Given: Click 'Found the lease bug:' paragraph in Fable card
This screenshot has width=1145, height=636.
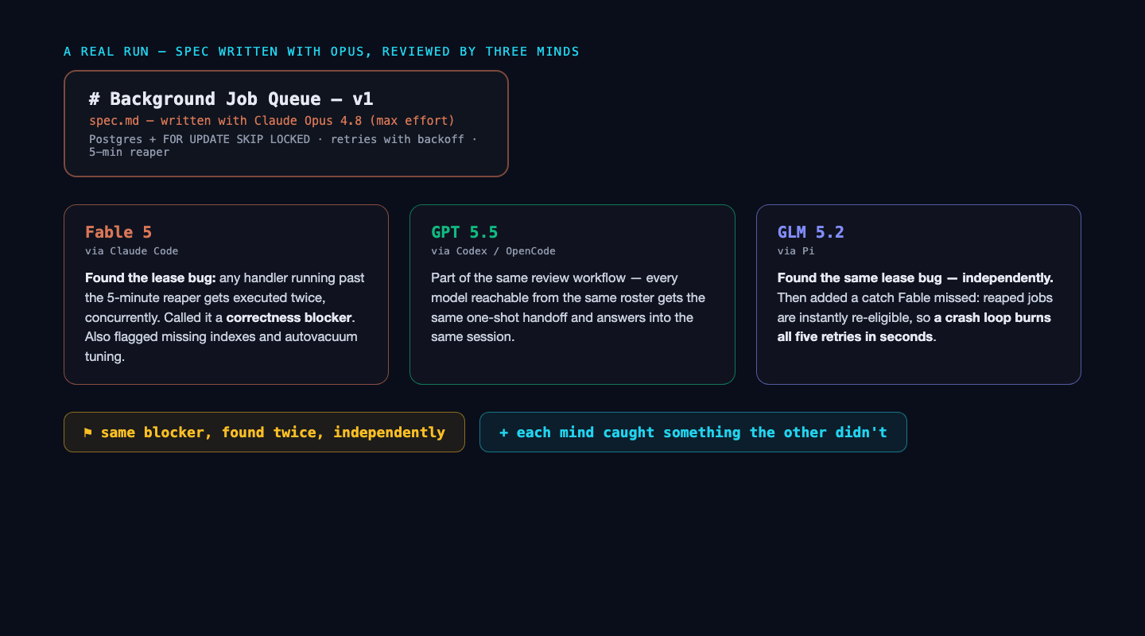Looking at the screenshot, I should point(225,317).
